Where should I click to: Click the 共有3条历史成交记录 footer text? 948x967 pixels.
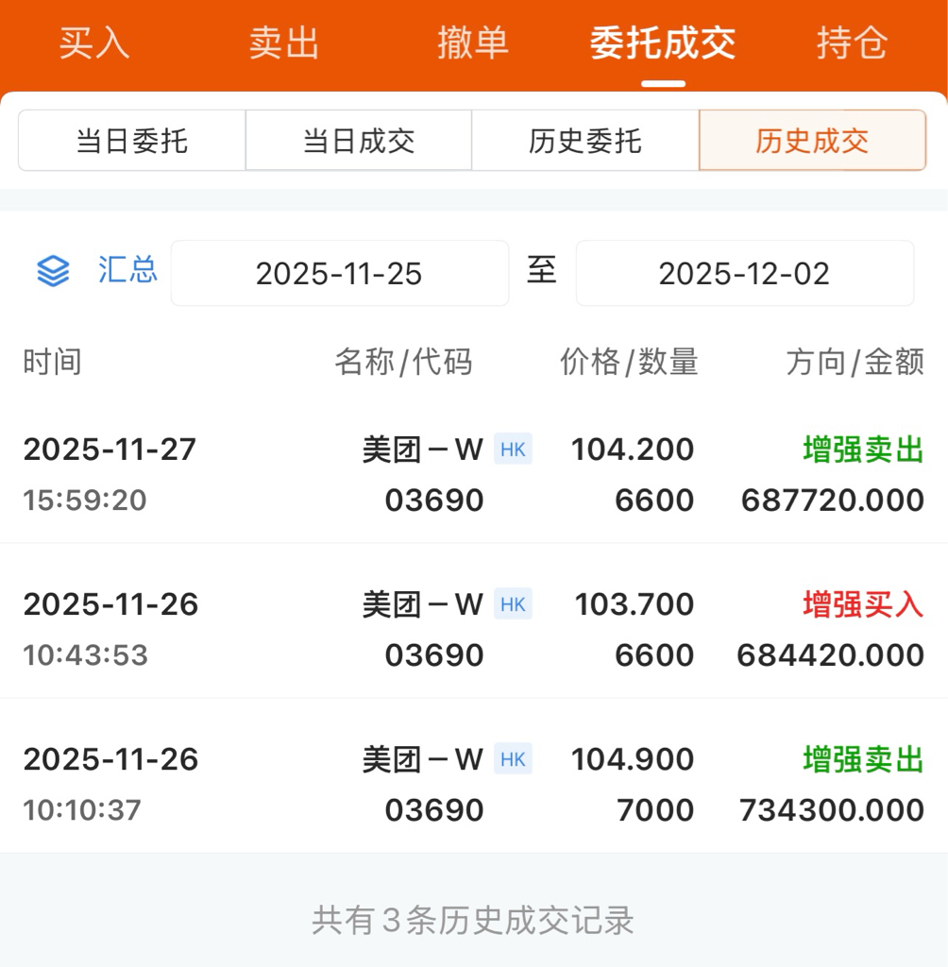[x=473, y=921]
